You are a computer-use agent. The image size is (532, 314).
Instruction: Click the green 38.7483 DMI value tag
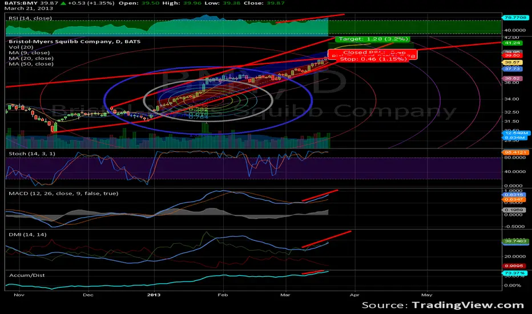click(515, 241)
